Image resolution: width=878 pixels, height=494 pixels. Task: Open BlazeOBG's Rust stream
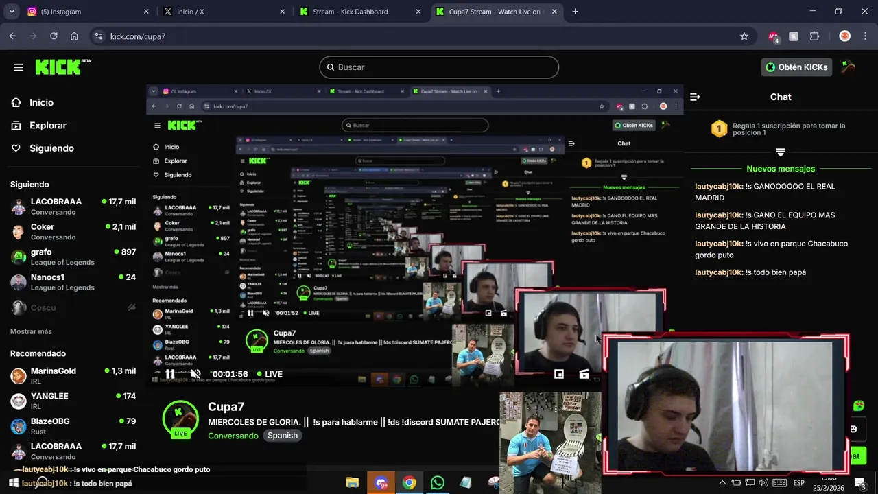coord(73,426)
